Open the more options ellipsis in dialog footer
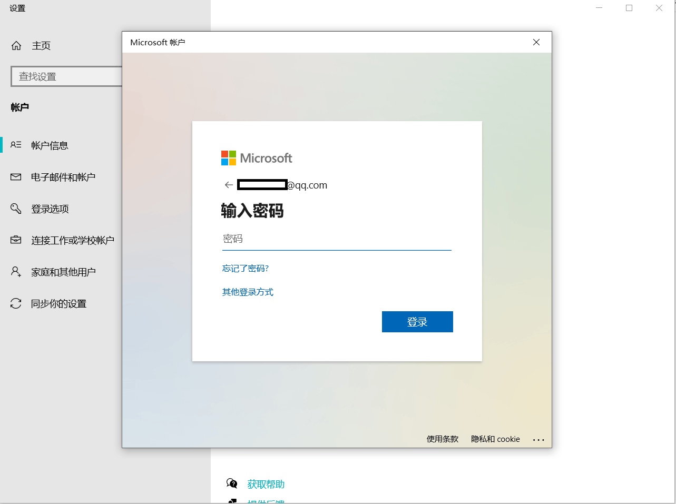 click(538, 439)
